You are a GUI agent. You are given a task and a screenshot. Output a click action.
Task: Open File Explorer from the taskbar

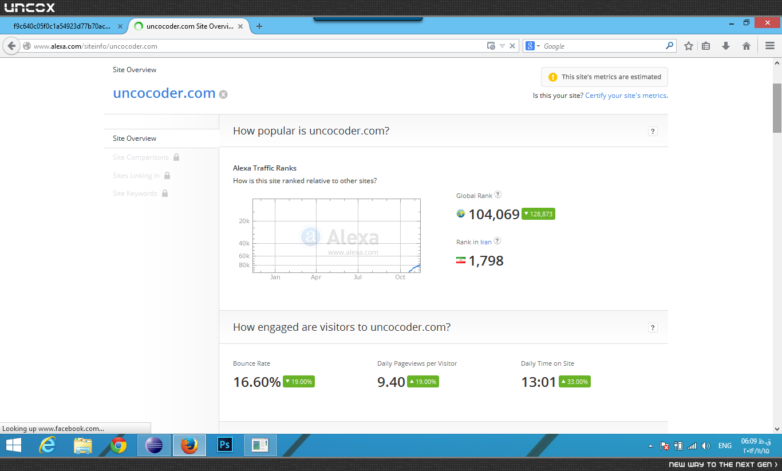[83, 445]
